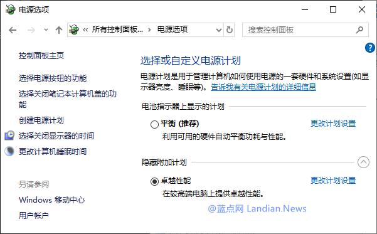Open 选择电源按钮的功能 link

click(53, 78)
